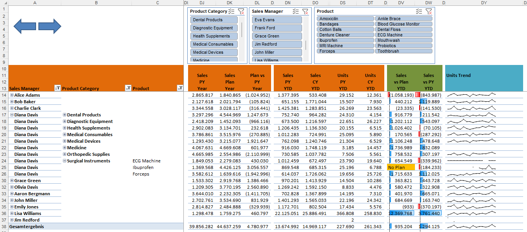Image resolution: width=527 pixels, height=232 pixels.
Task: Click the blue right arrow shape
Action: [50, 26]
